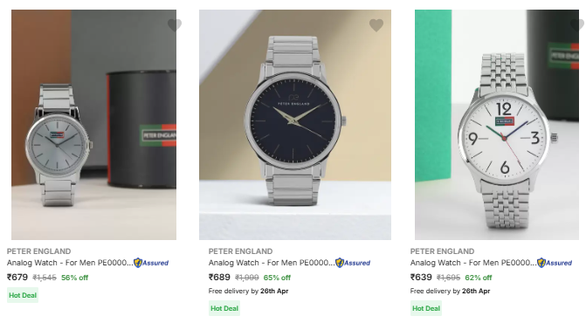Image resolution: width=586 pixels, height=323 pixels.
Task: Wishlist the ₹679 watch via heart icon
Action: (x=175, y=25)
